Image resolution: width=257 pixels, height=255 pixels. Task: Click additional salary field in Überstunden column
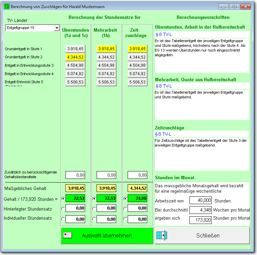[75, 175]
